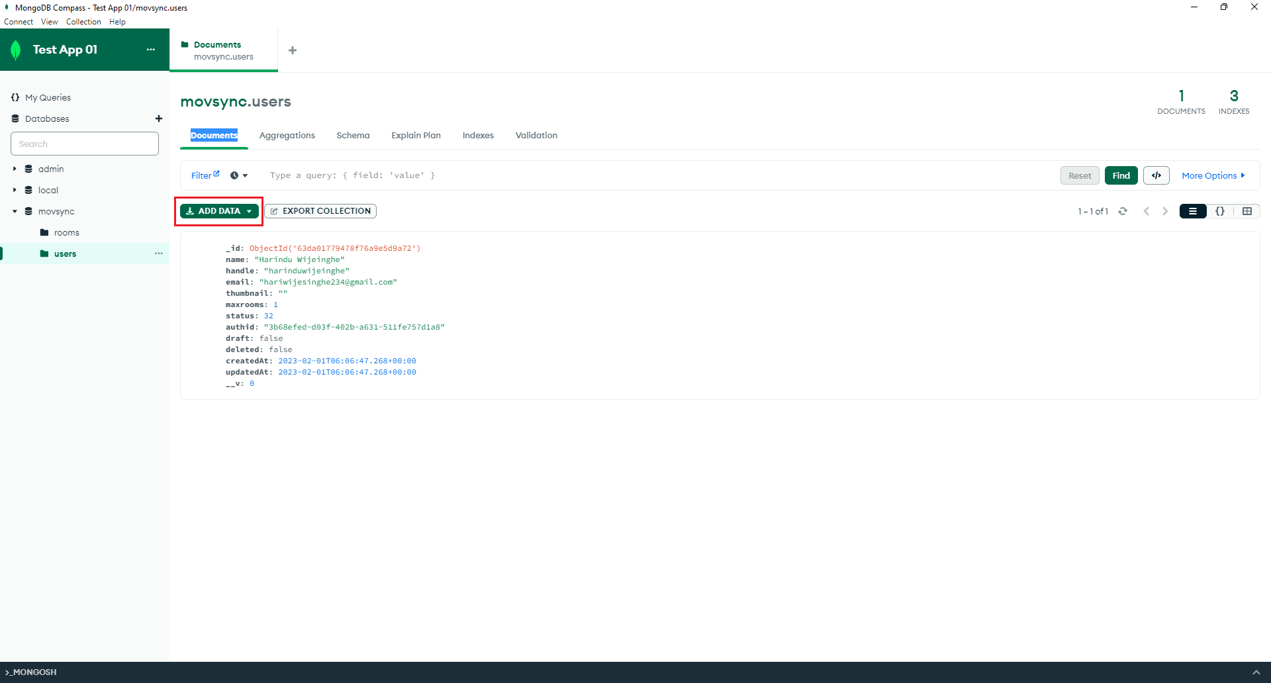
Task: Click the My Queries braces icon
Action: pyautogui.click(x=15, y=97)
